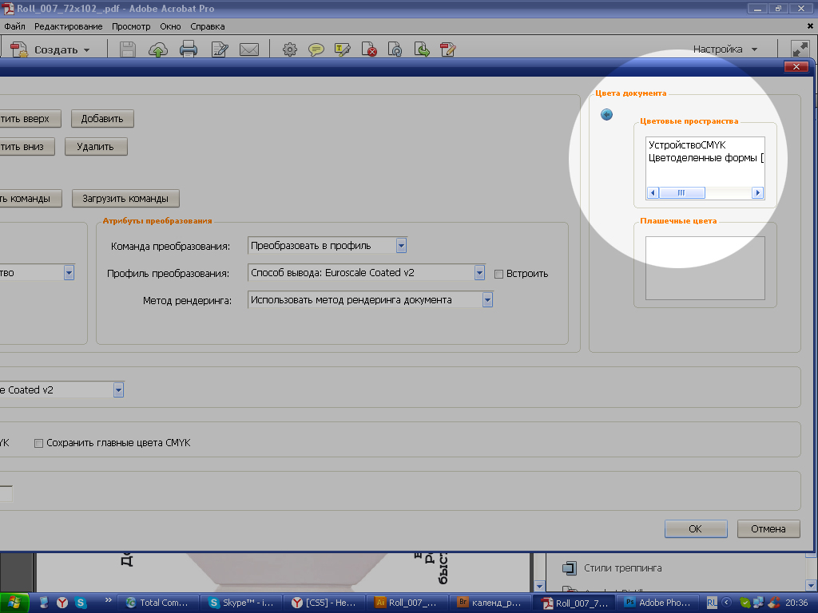This screenshot has width=818, height=613.
Task: Select УстройствоCMYK in color spaces list
Action: [687, 145]
